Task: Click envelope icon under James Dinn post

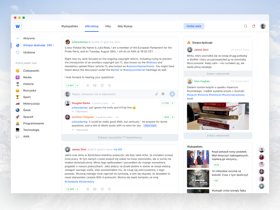Action: [94, 189]
